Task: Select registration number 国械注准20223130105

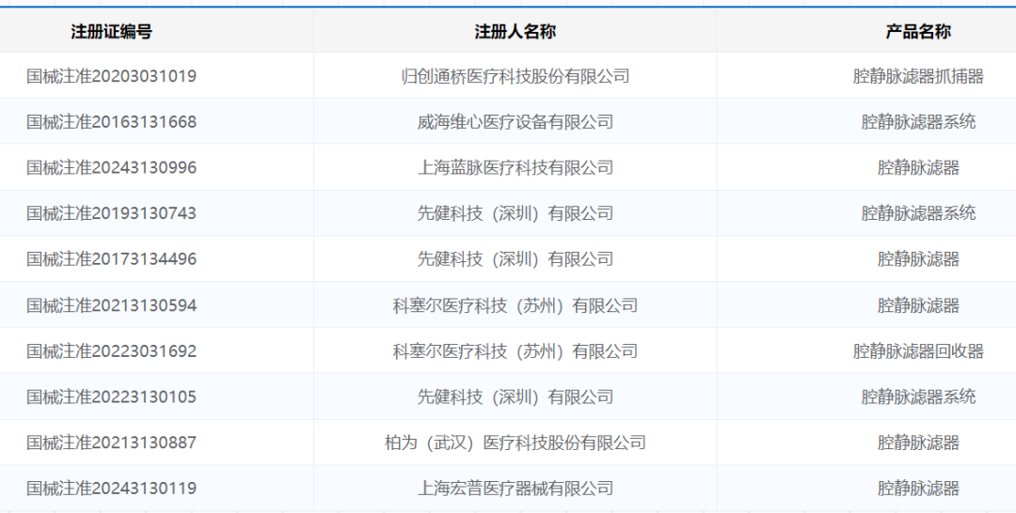Action: [x=111, y=396]
